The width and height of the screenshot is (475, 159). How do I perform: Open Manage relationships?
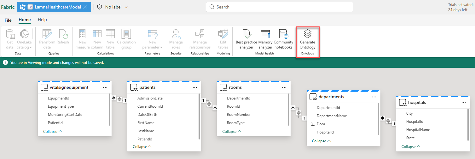click(x=200, y=39)
